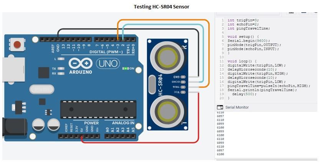Click the TX LED indicator on board
This screenshot has width=322, height=164.
pos(61,69)
